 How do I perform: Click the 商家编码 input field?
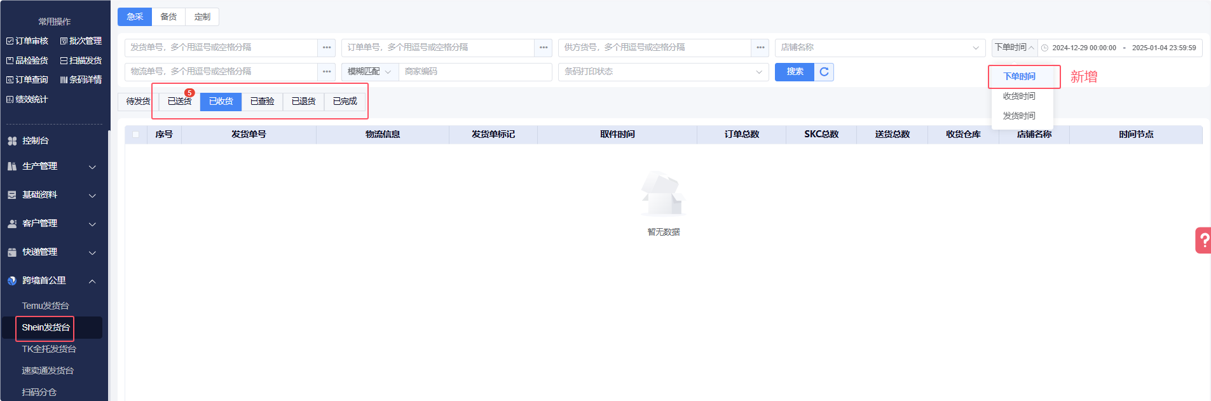point(474,72)
